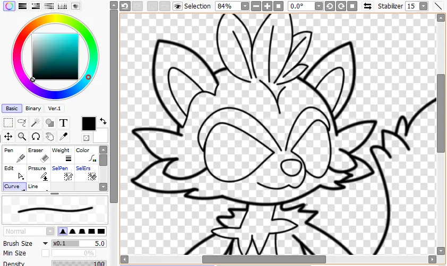Click the canvas horizontal scrollbar thumb

[264, 259]
